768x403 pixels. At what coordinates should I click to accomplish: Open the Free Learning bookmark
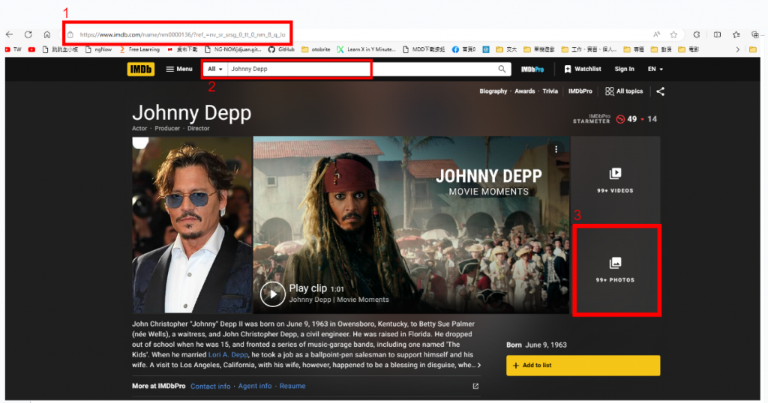click(139, 49)
